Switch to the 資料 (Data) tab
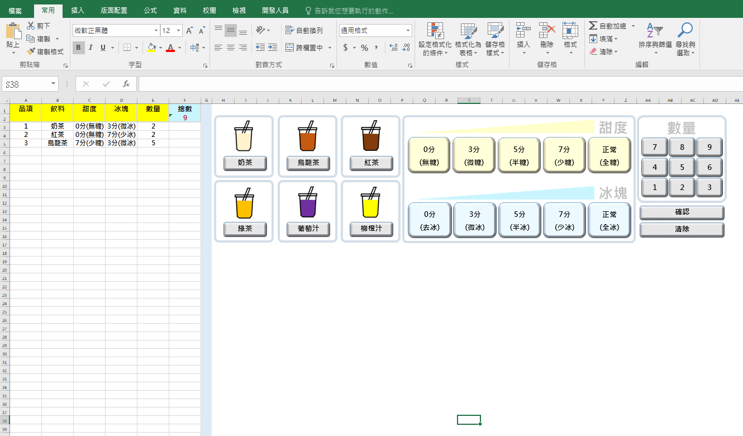743x436 pixels. [x=180, y=11]
